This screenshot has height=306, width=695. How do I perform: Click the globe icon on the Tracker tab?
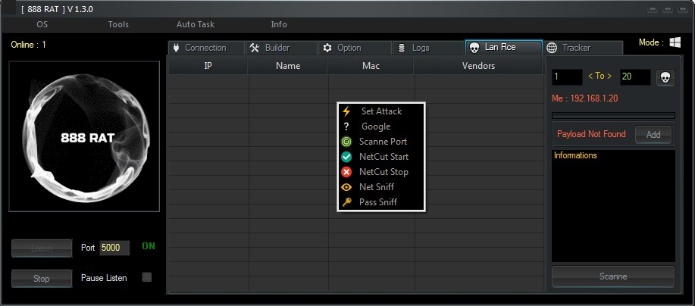pos(552,48)
